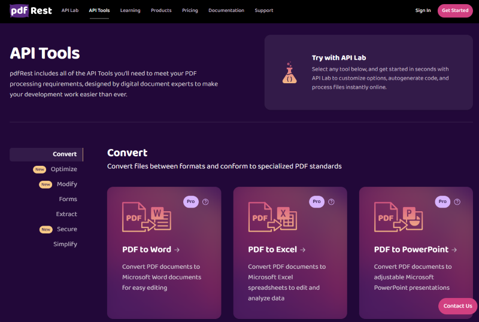Click the Contact Us button

[457, 306]
